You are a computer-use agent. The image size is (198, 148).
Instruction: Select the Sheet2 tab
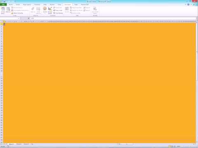(x=19, y=144)
